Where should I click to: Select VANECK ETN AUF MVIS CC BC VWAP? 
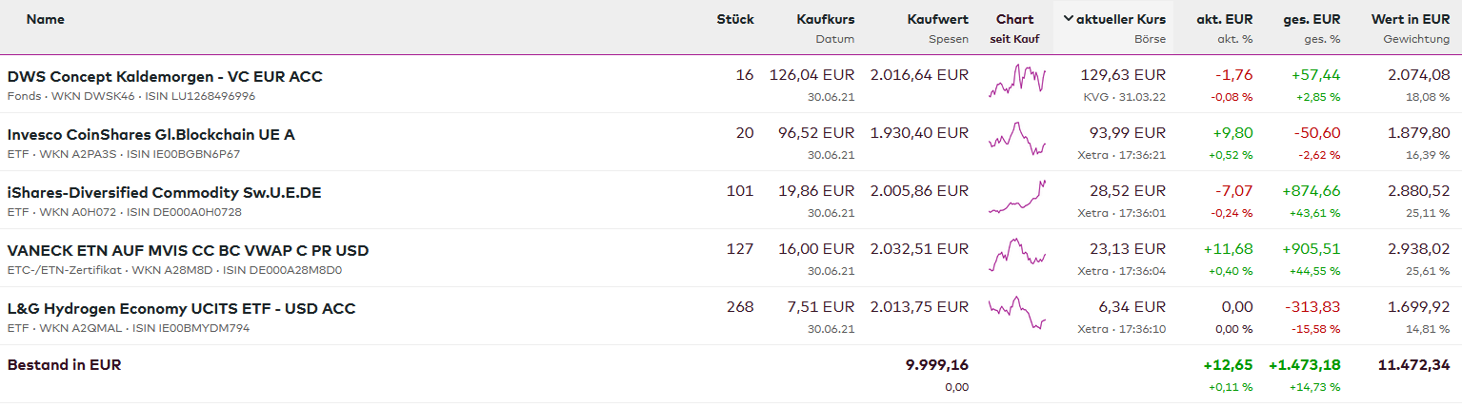pyautogui.click(x=188, y=250)
